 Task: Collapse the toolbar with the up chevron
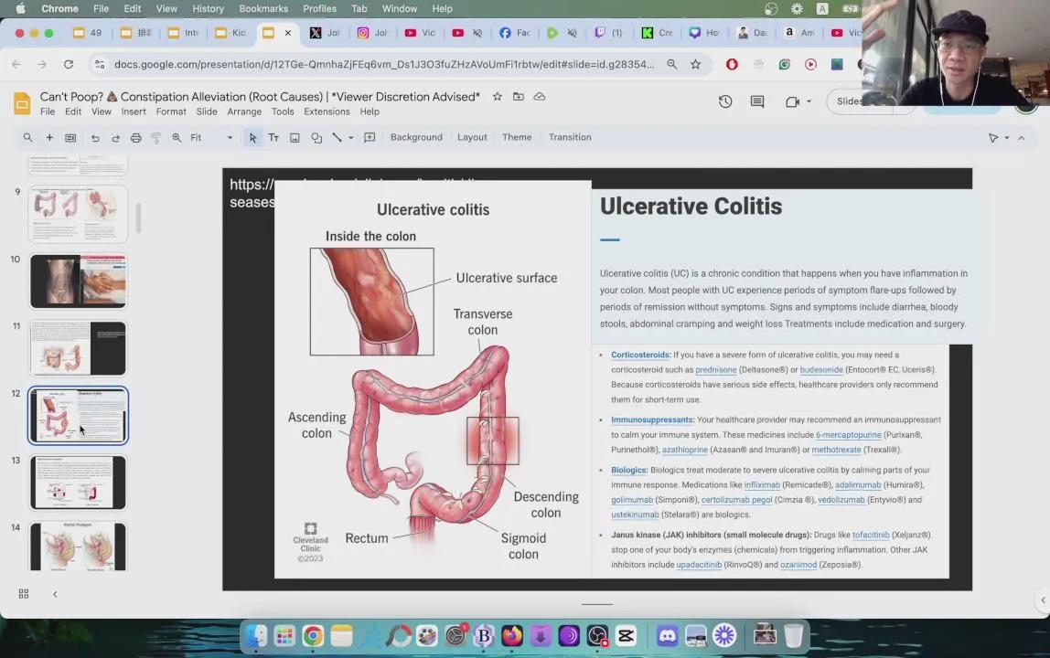click(x=1022, y=138)
